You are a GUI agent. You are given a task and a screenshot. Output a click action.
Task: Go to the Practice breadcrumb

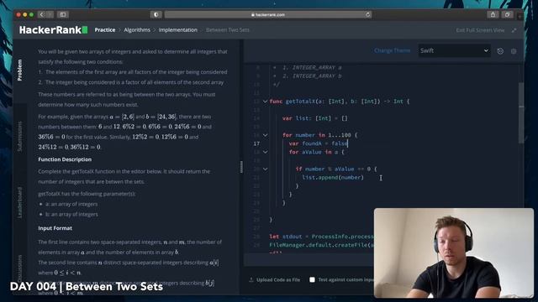pos(105,30)
